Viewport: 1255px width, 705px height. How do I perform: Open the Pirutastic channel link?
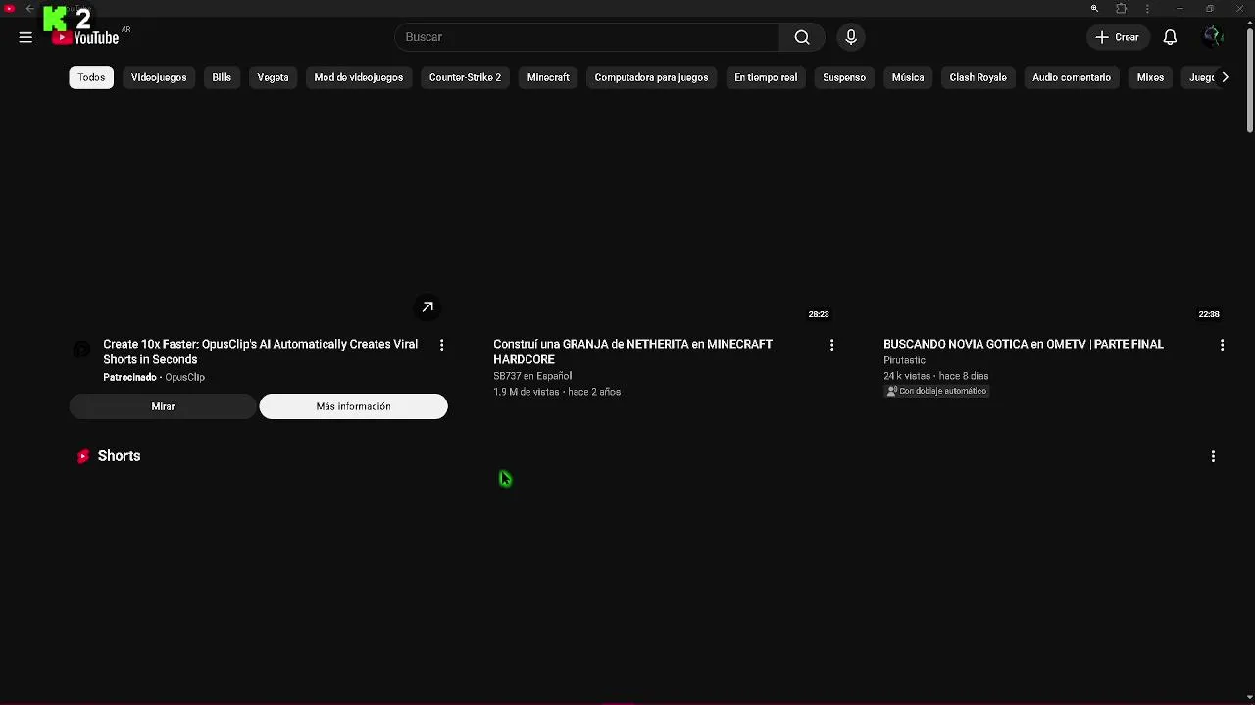tap(904, 360)
